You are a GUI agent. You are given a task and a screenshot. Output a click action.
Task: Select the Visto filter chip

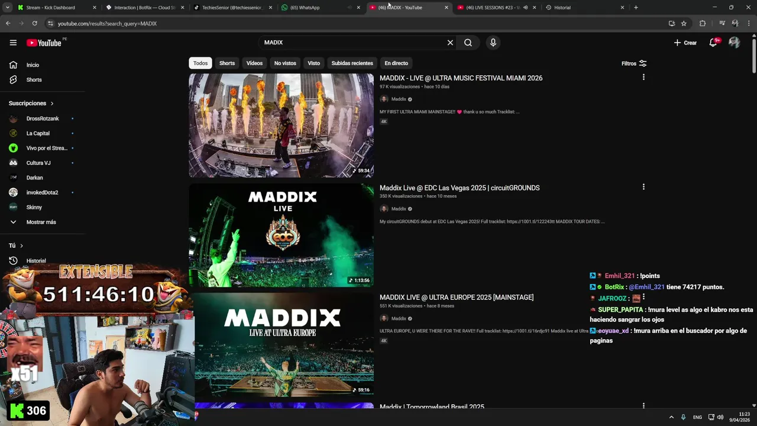click(314, 63)
